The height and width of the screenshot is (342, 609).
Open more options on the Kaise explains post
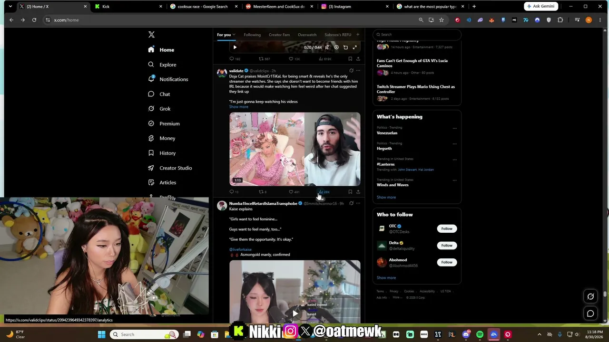pos(358,203)
